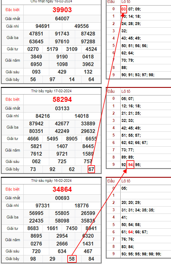This screenshot has width=171, height=265.
Task: Click the red-boxed lô tô 03
Action: pos(124,9)
